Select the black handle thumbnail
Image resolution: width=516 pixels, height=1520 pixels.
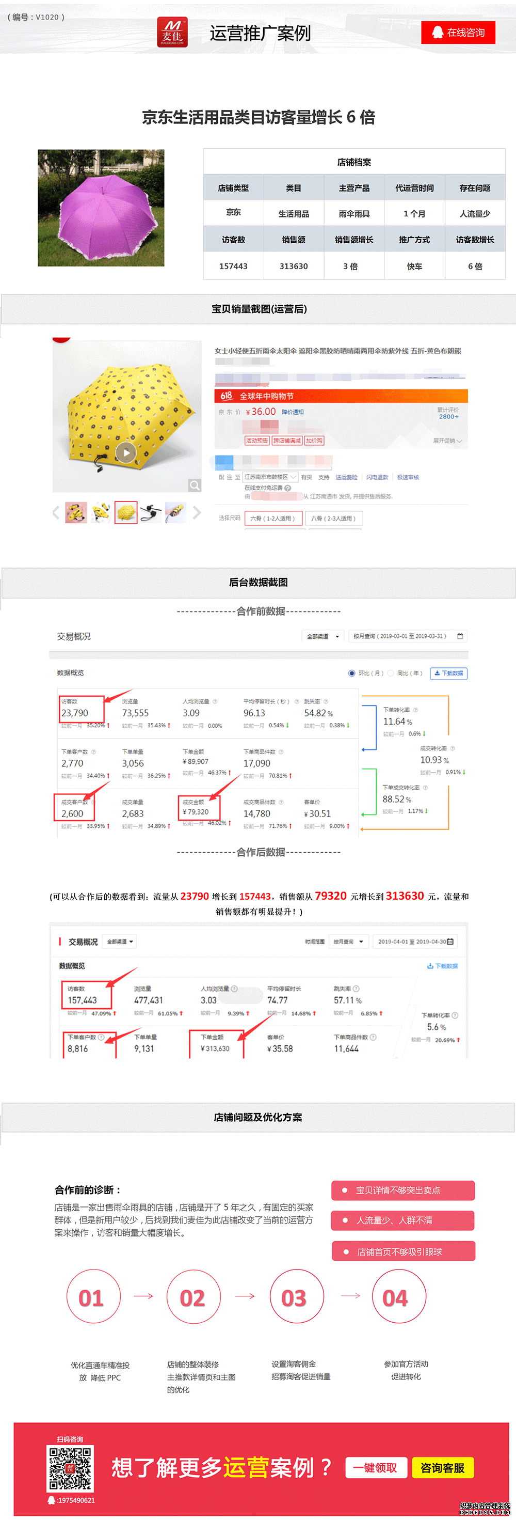pyautogui.click(x=151, y=513)
